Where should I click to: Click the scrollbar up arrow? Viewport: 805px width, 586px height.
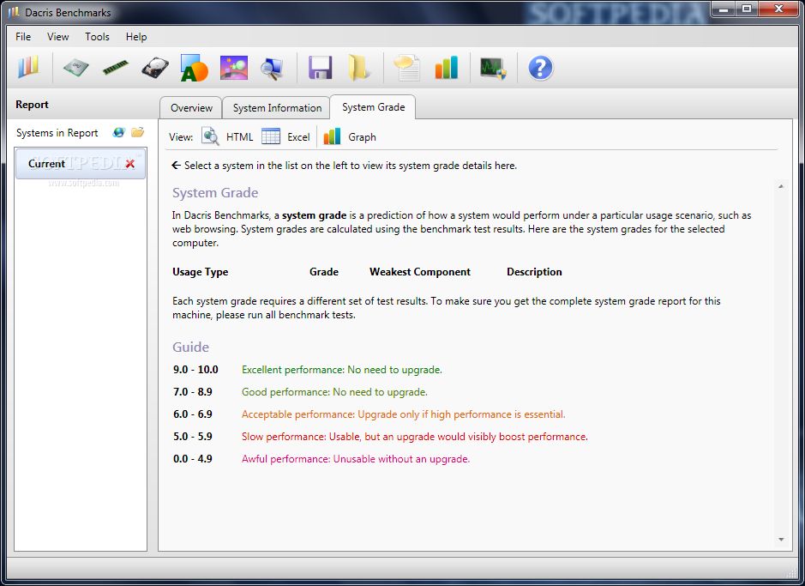click(x=781, y=186)
